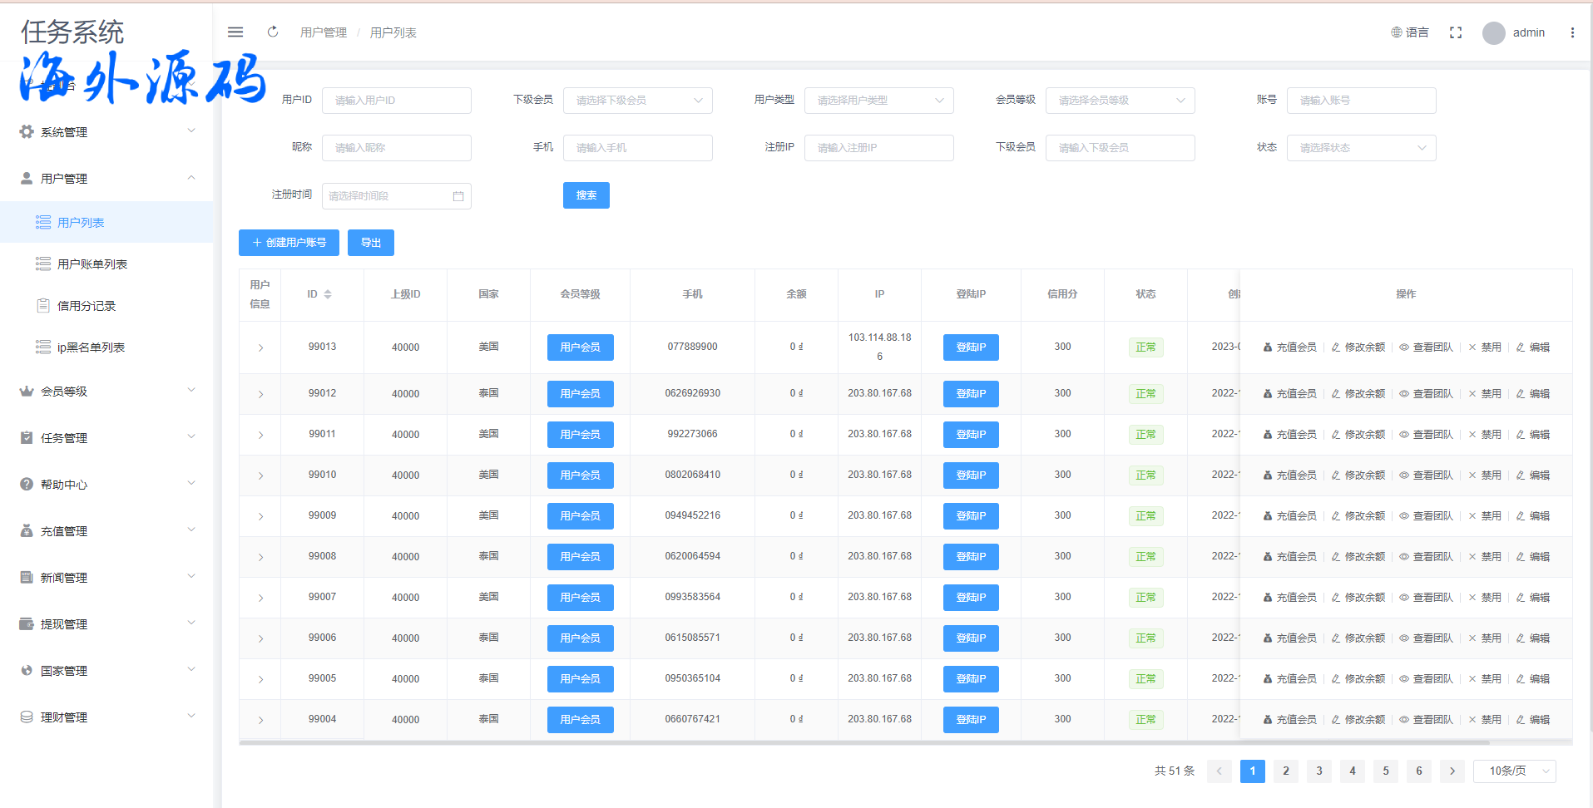
Task: Click the hamburger menu collapse icon
Action: click(235, 32)
